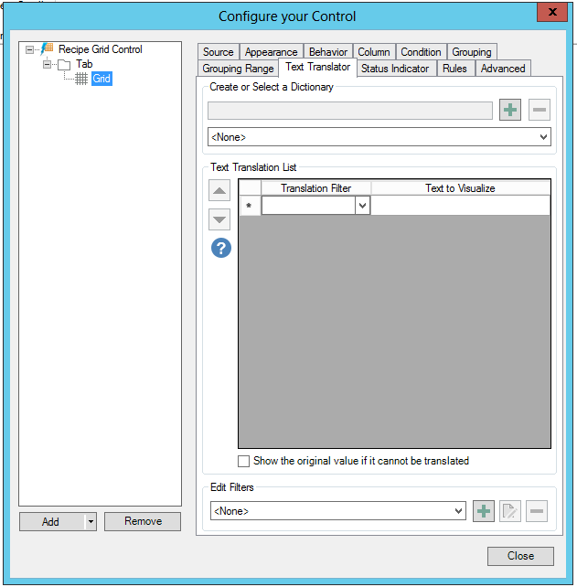Switch to the Appearance tab
Image resolution: width=577 pixels, height=587 pixels.
(271, 52)
